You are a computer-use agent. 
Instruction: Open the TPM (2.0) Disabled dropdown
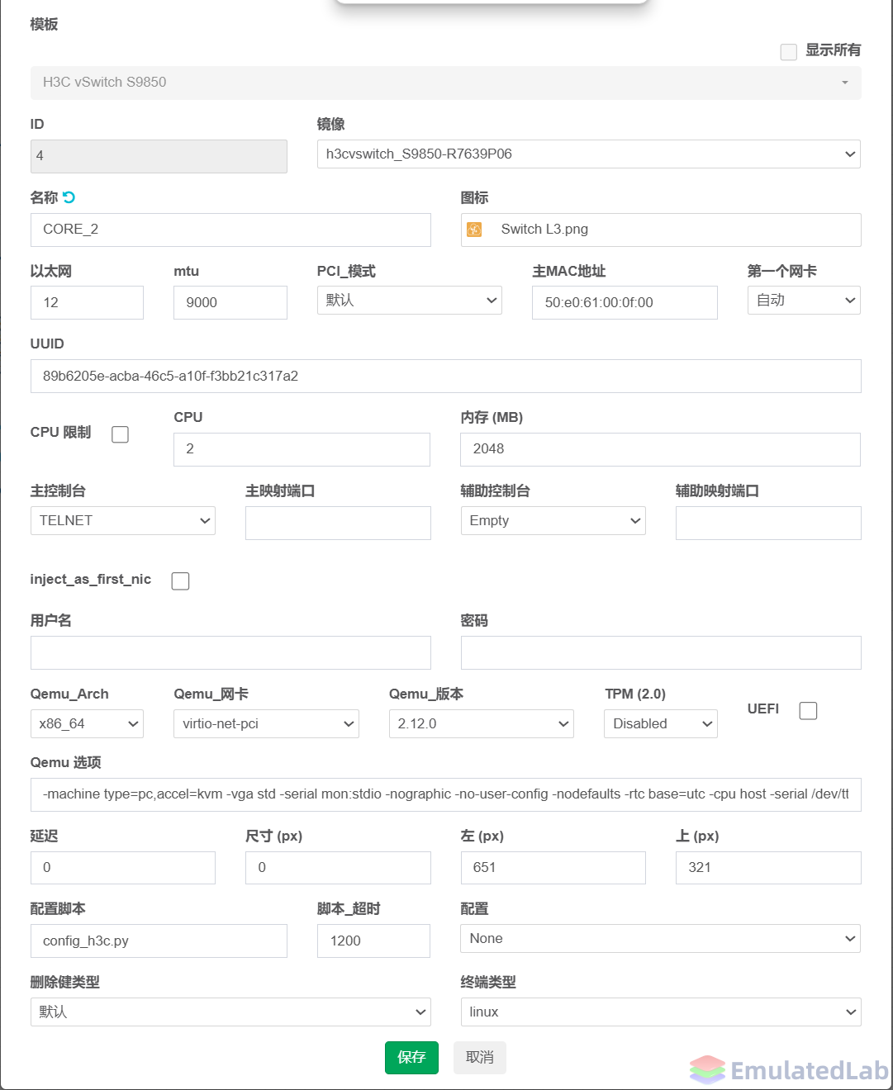tap(661, 724)
